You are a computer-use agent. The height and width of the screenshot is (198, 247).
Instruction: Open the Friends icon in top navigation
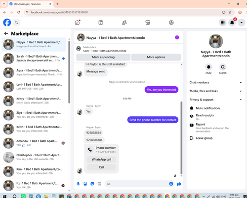coord(124,22)
